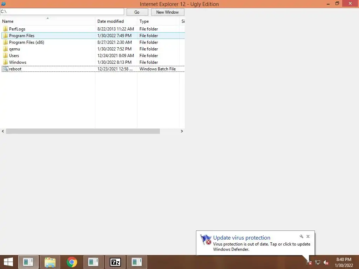Screen dimensions: 359x269
Task: Click the reboot batch file icon
Action: (x=6, y=69)
